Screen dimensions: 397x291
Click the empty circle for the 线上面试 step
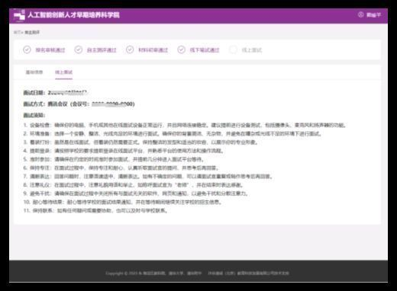click(233, 50)
